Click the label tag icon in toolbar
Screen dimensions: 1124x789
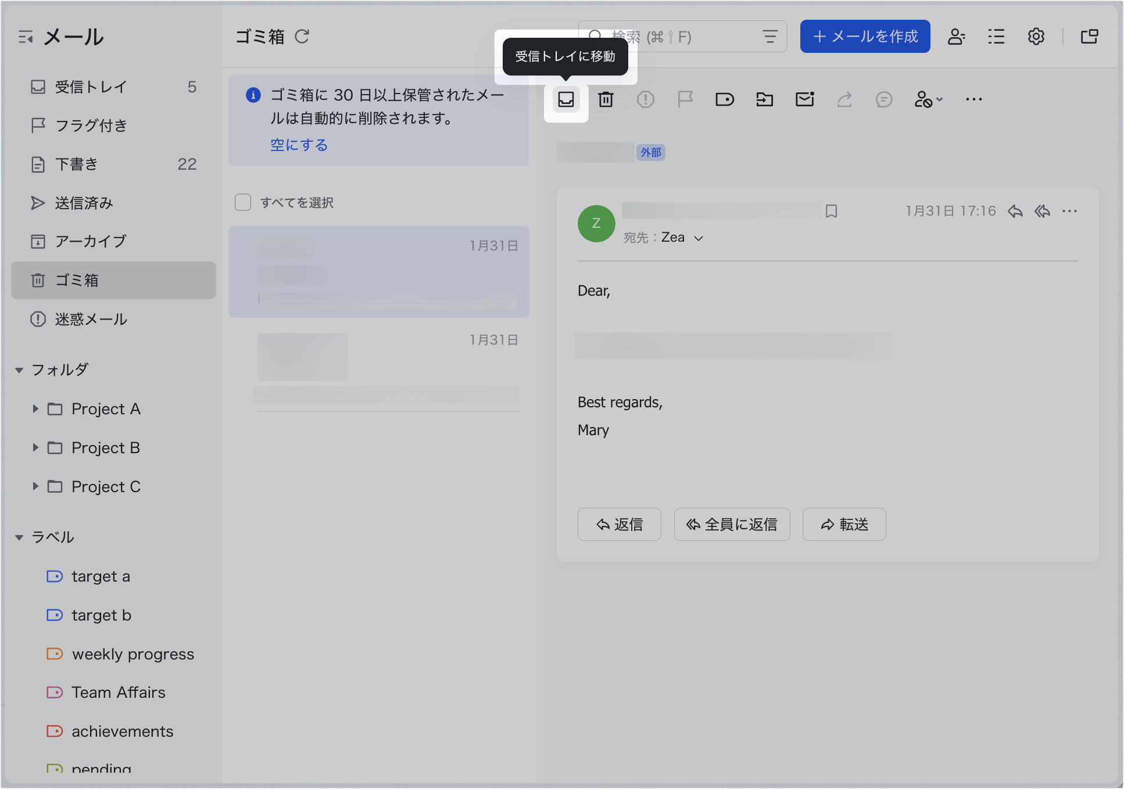[725, 99]
